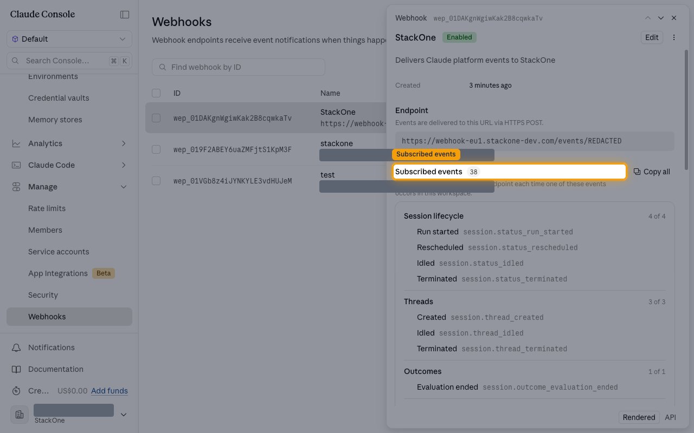
Task: Check the wep_01DAKgnWgiwKak2B8cqwkaTv row checkbox
Action: (x=156, y=117)
